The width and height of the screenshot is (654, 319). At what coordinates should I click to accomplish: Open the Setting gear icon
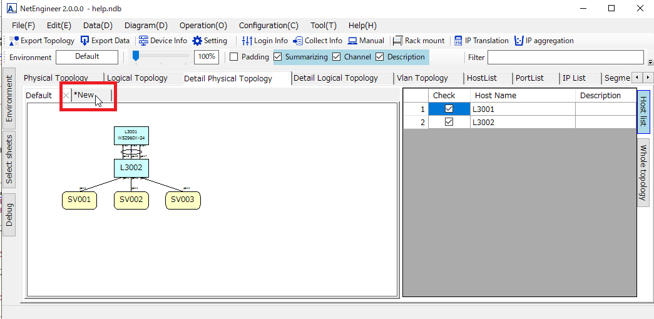[x=197, y=41]
